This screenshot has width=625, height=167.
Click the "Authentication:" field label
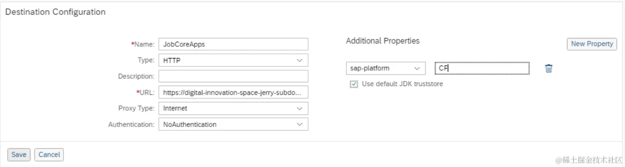131,124
